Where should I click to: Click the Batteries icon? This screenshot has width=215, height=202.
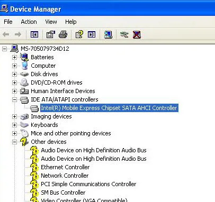(24, 57)
